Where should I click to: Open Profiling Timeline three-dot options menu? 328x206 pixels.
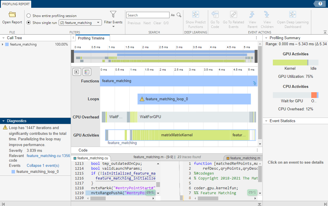tap(256, 38)
